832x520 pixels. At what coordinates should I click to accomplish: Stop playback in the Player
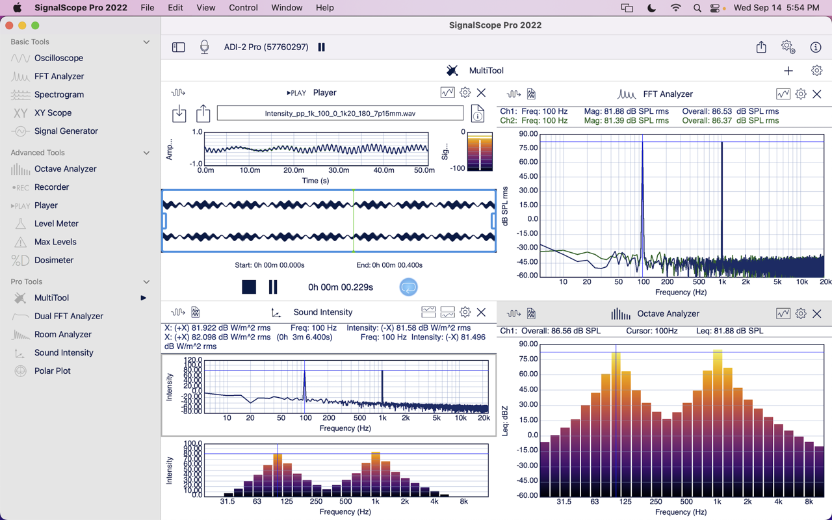(249, 287)
